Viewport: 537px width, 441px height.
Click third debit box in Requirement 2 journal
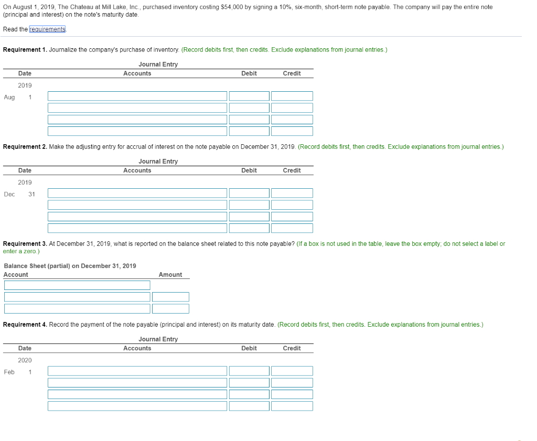click(x=249, y=217)
